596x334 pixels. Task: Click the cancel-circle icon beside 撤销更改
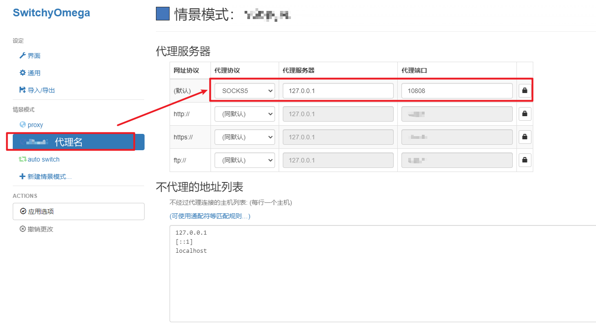click(23, 229)
